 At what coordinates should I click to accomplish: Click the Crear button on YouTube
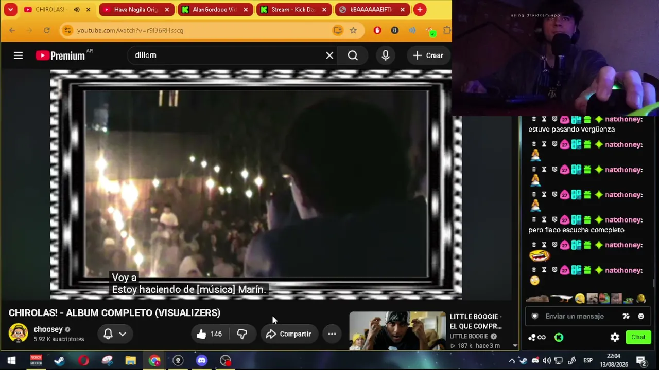coord(428,55)
